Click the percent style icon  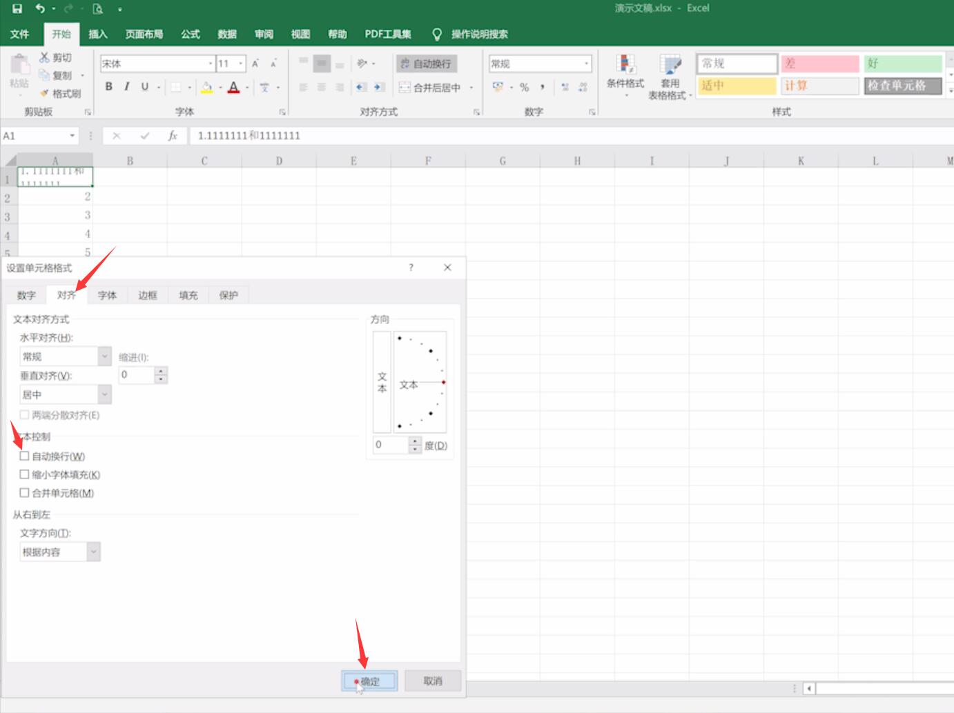point(524,87)
